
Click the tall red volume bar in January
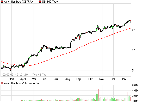(x=127, y=96)
